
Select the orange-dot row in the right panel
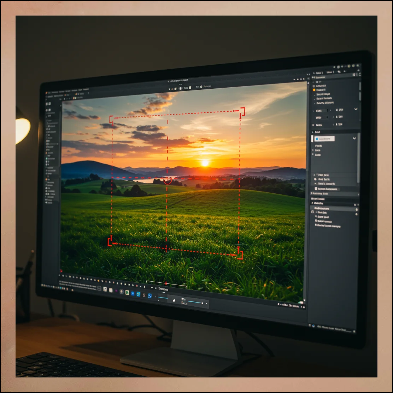(x=320, y=90)
